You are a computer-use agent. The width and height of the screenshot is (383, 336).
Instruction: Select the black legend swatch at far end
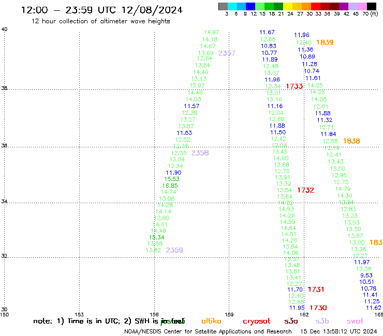point(372,6)
